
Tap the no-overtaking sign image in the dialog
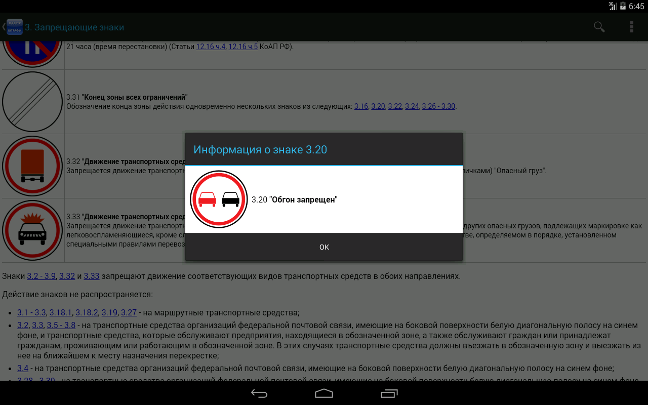[x=219, y=199]
